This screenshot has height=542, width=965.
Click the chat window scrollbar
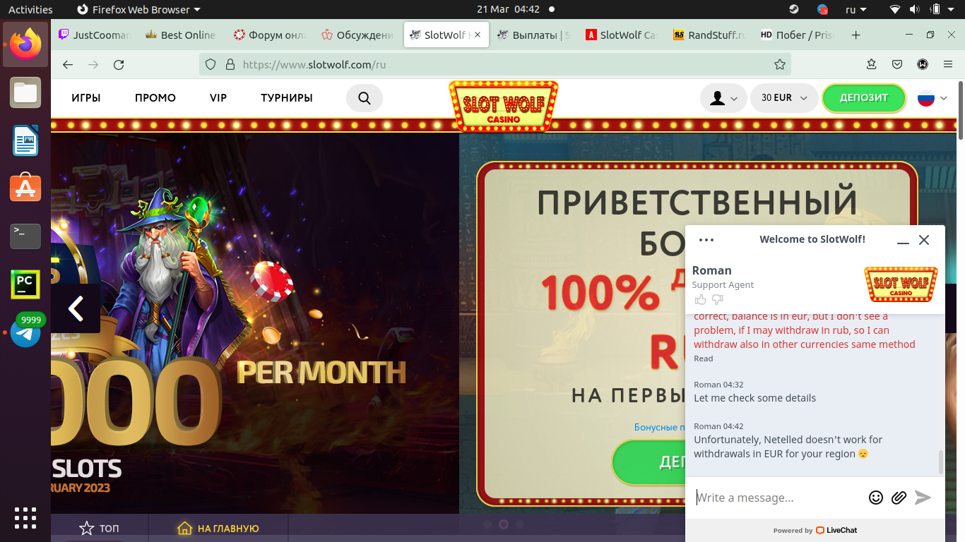(x=940, y=462)
